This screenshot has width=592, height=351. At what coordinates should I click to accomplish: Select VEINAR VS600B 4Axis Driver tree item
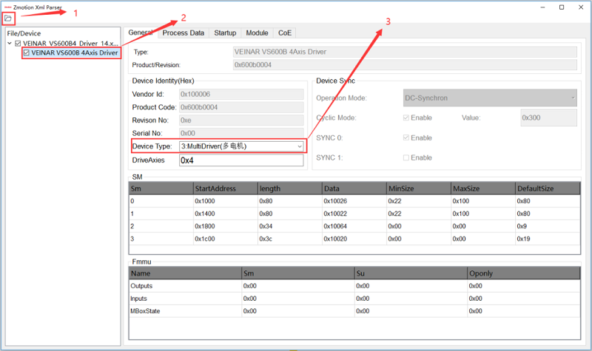pyautogui.click(x=74, y=53)
